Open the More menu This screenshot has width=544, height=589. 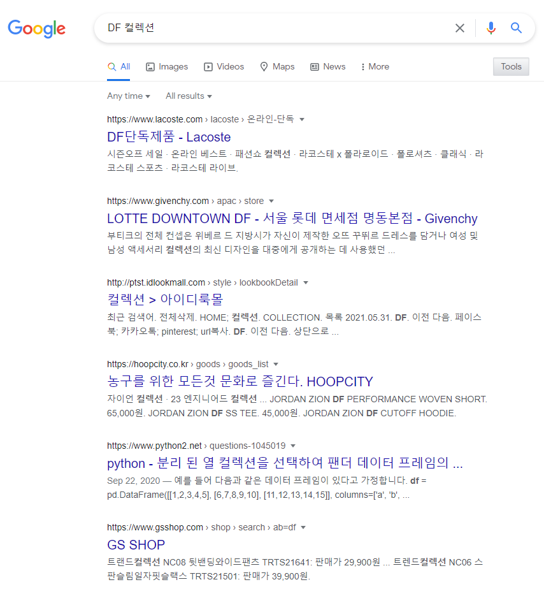375,67
